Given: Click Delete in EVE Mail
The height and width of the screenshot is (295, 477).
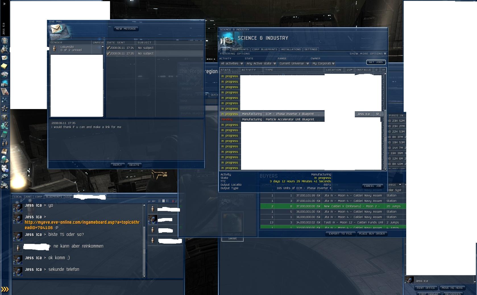Looking at the screenshot, I should [134, 165].
